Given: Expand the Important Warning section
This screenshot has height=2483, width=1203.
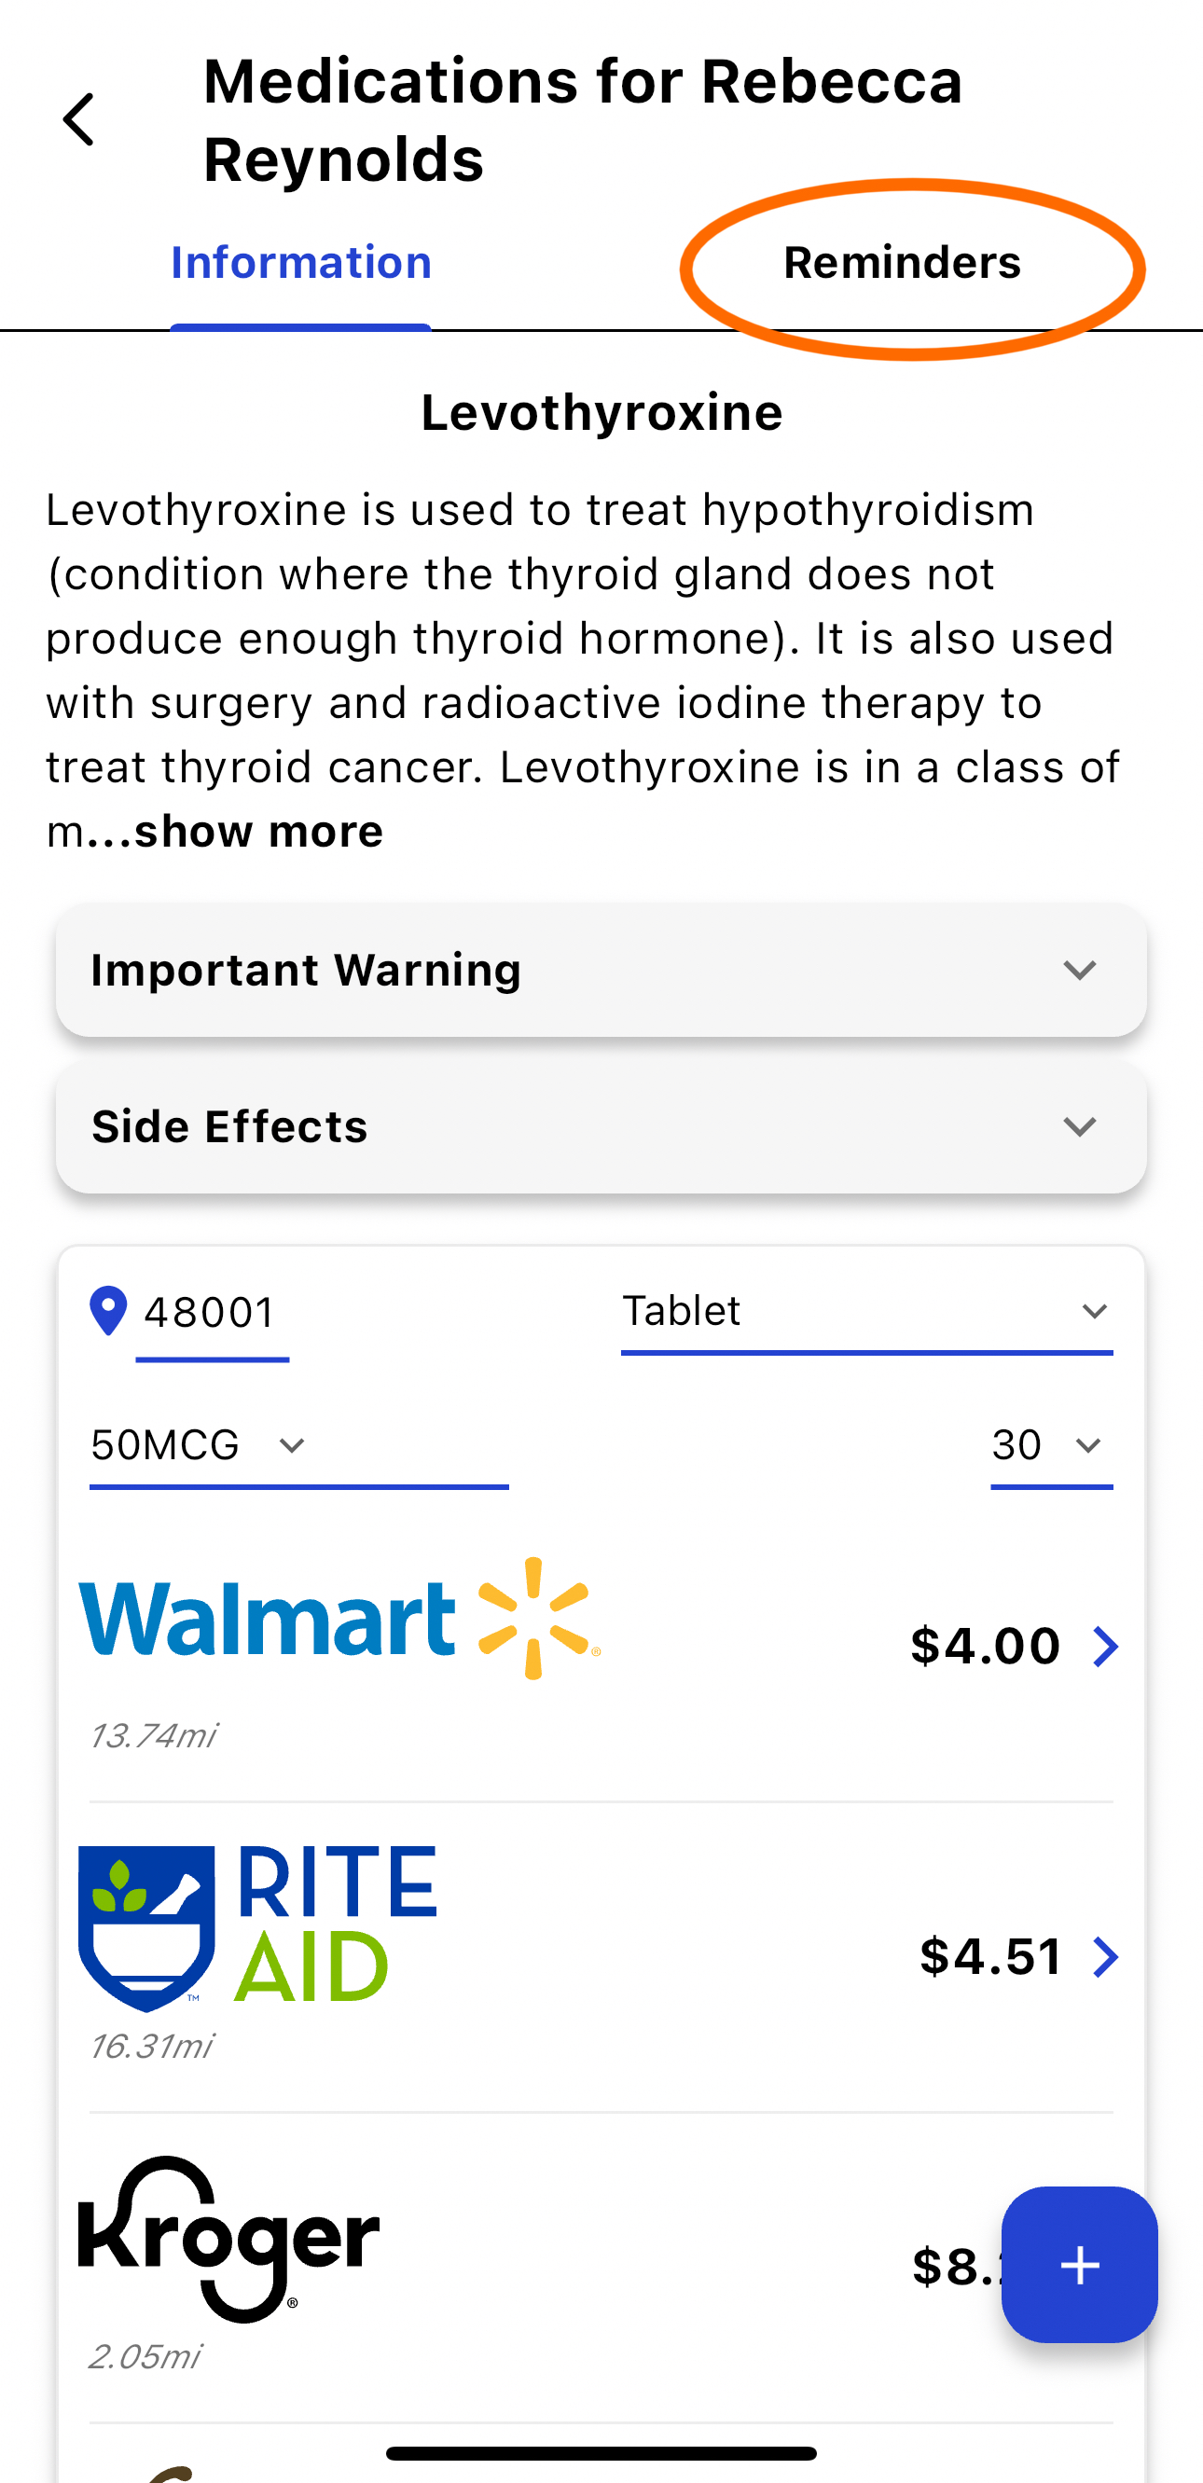Looking at the screenshot, I should pyautogui.click(x=601, y=970).
